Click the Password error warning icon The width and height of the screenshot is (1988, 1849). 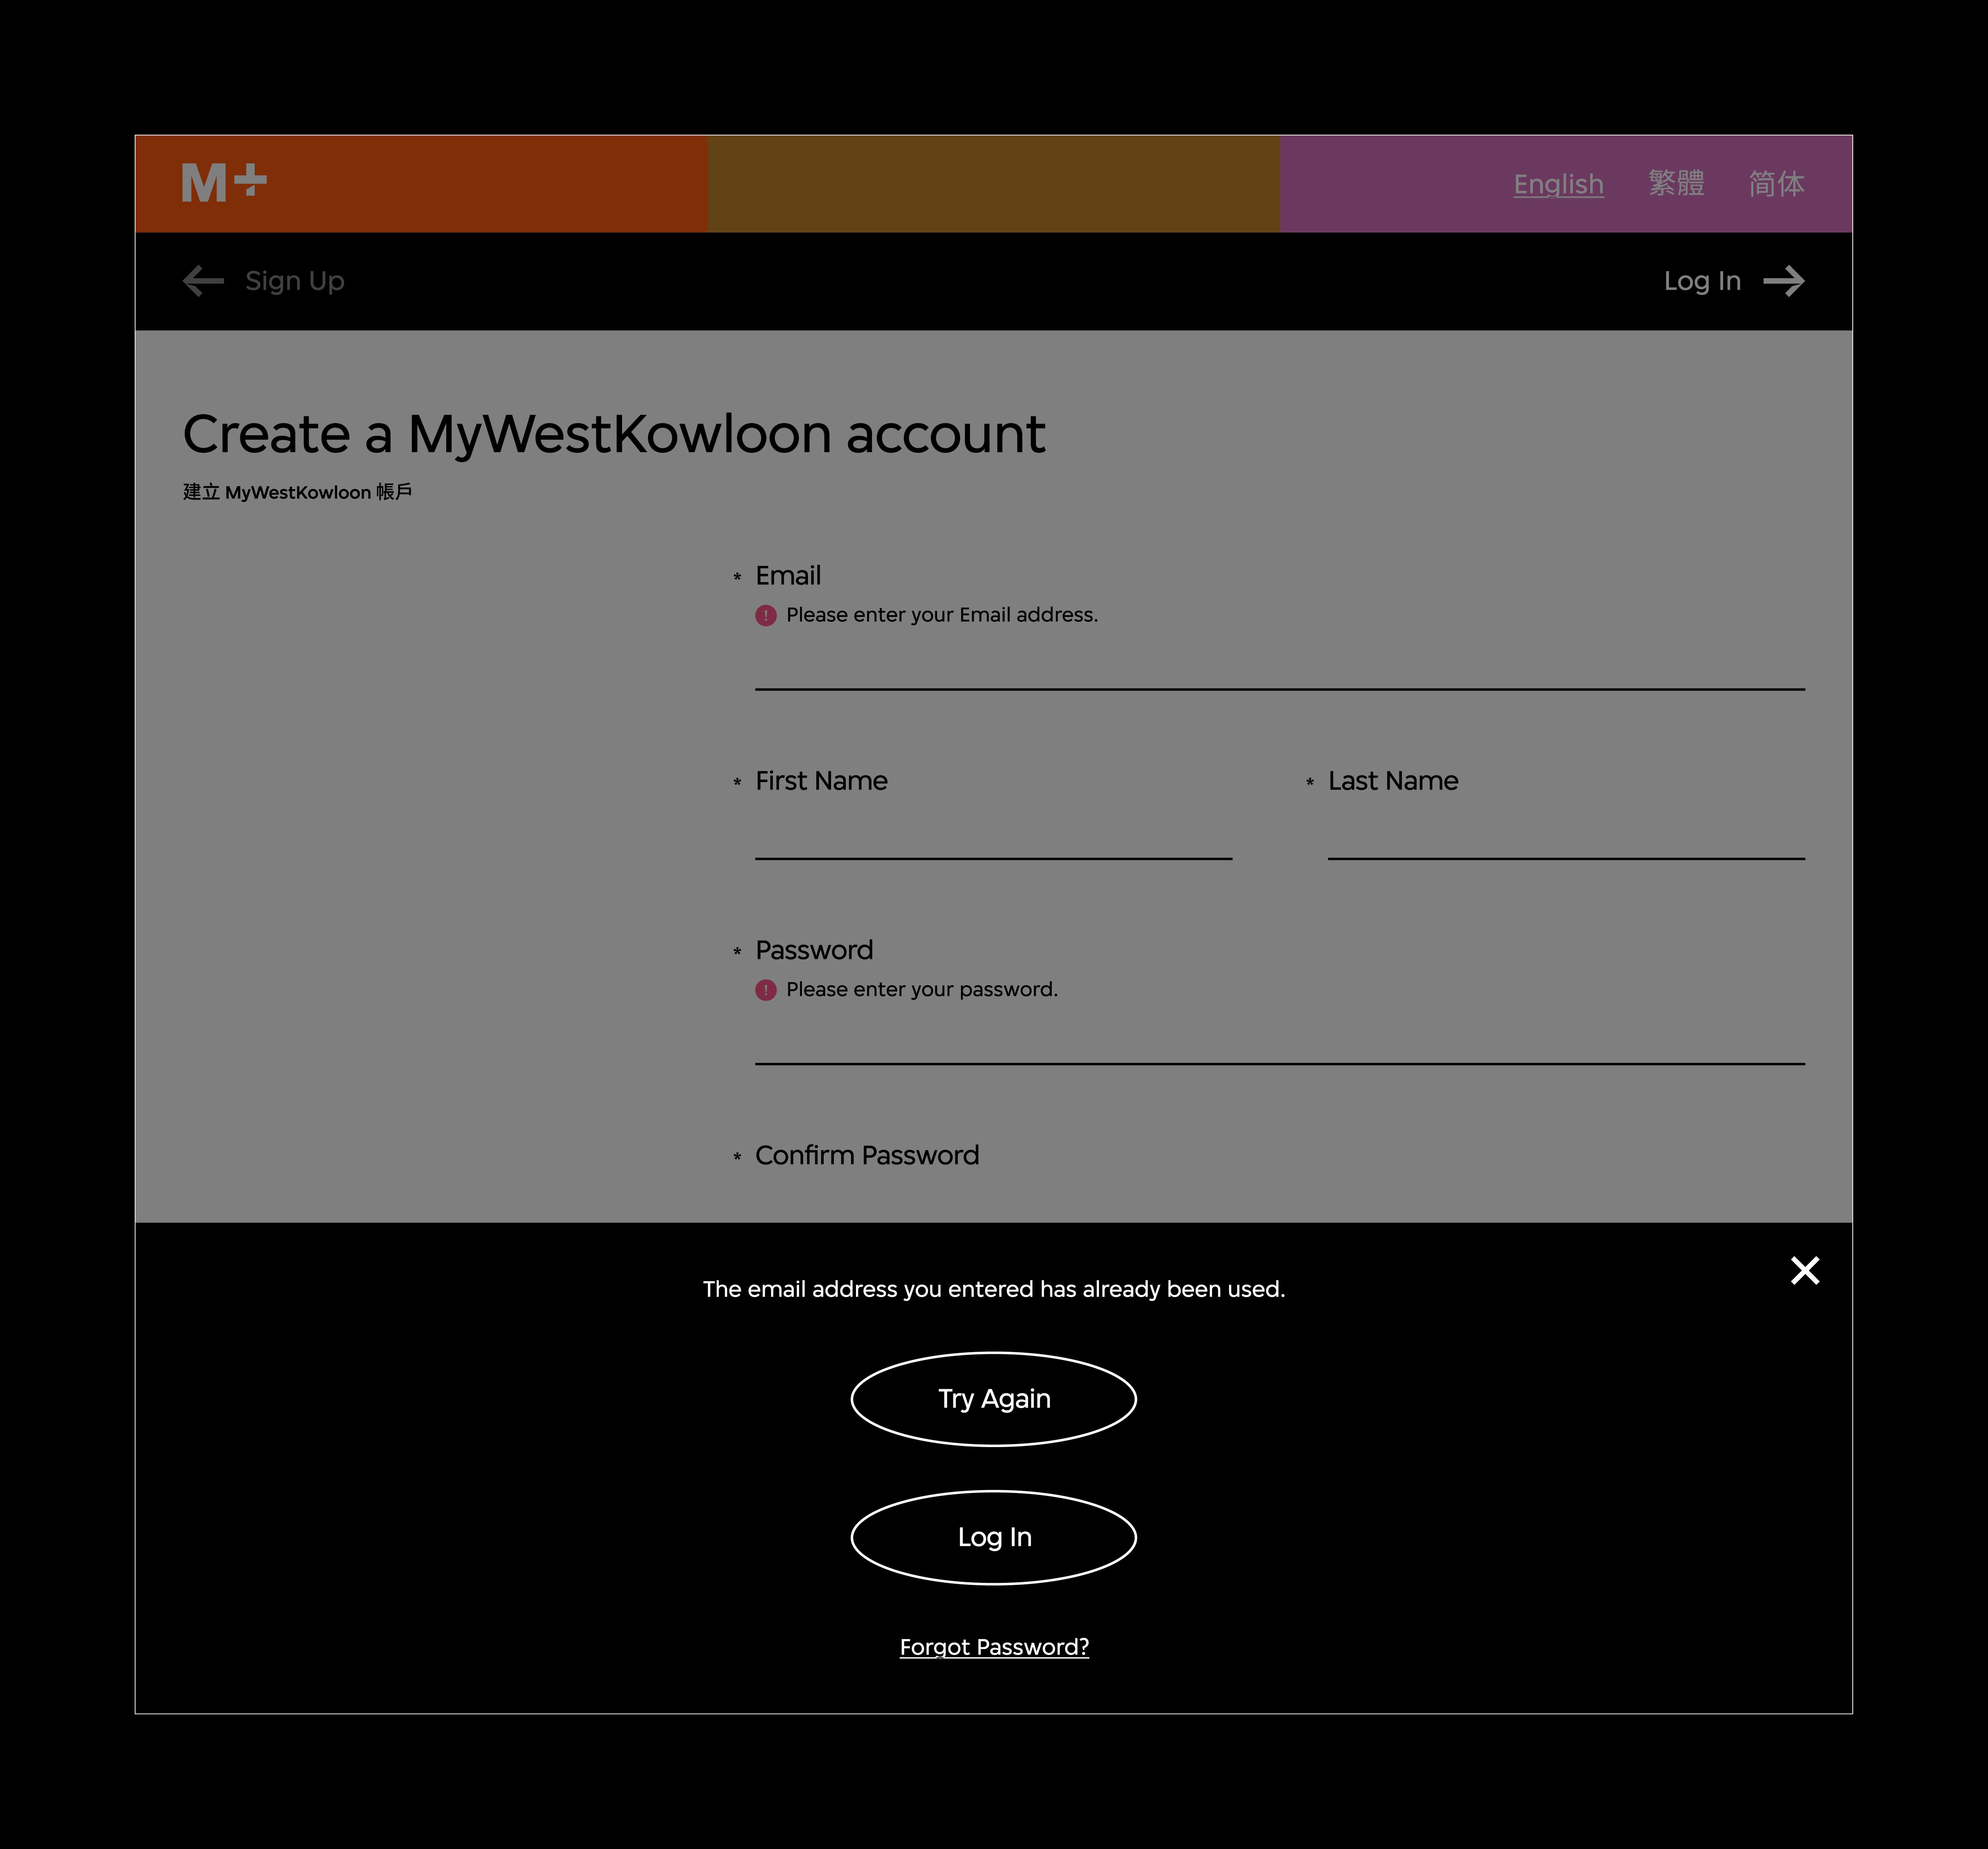(766, 990)
